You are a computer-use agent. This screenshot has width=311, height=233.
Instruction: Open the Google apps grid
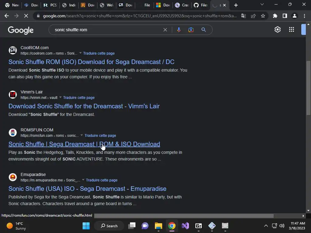292,29
